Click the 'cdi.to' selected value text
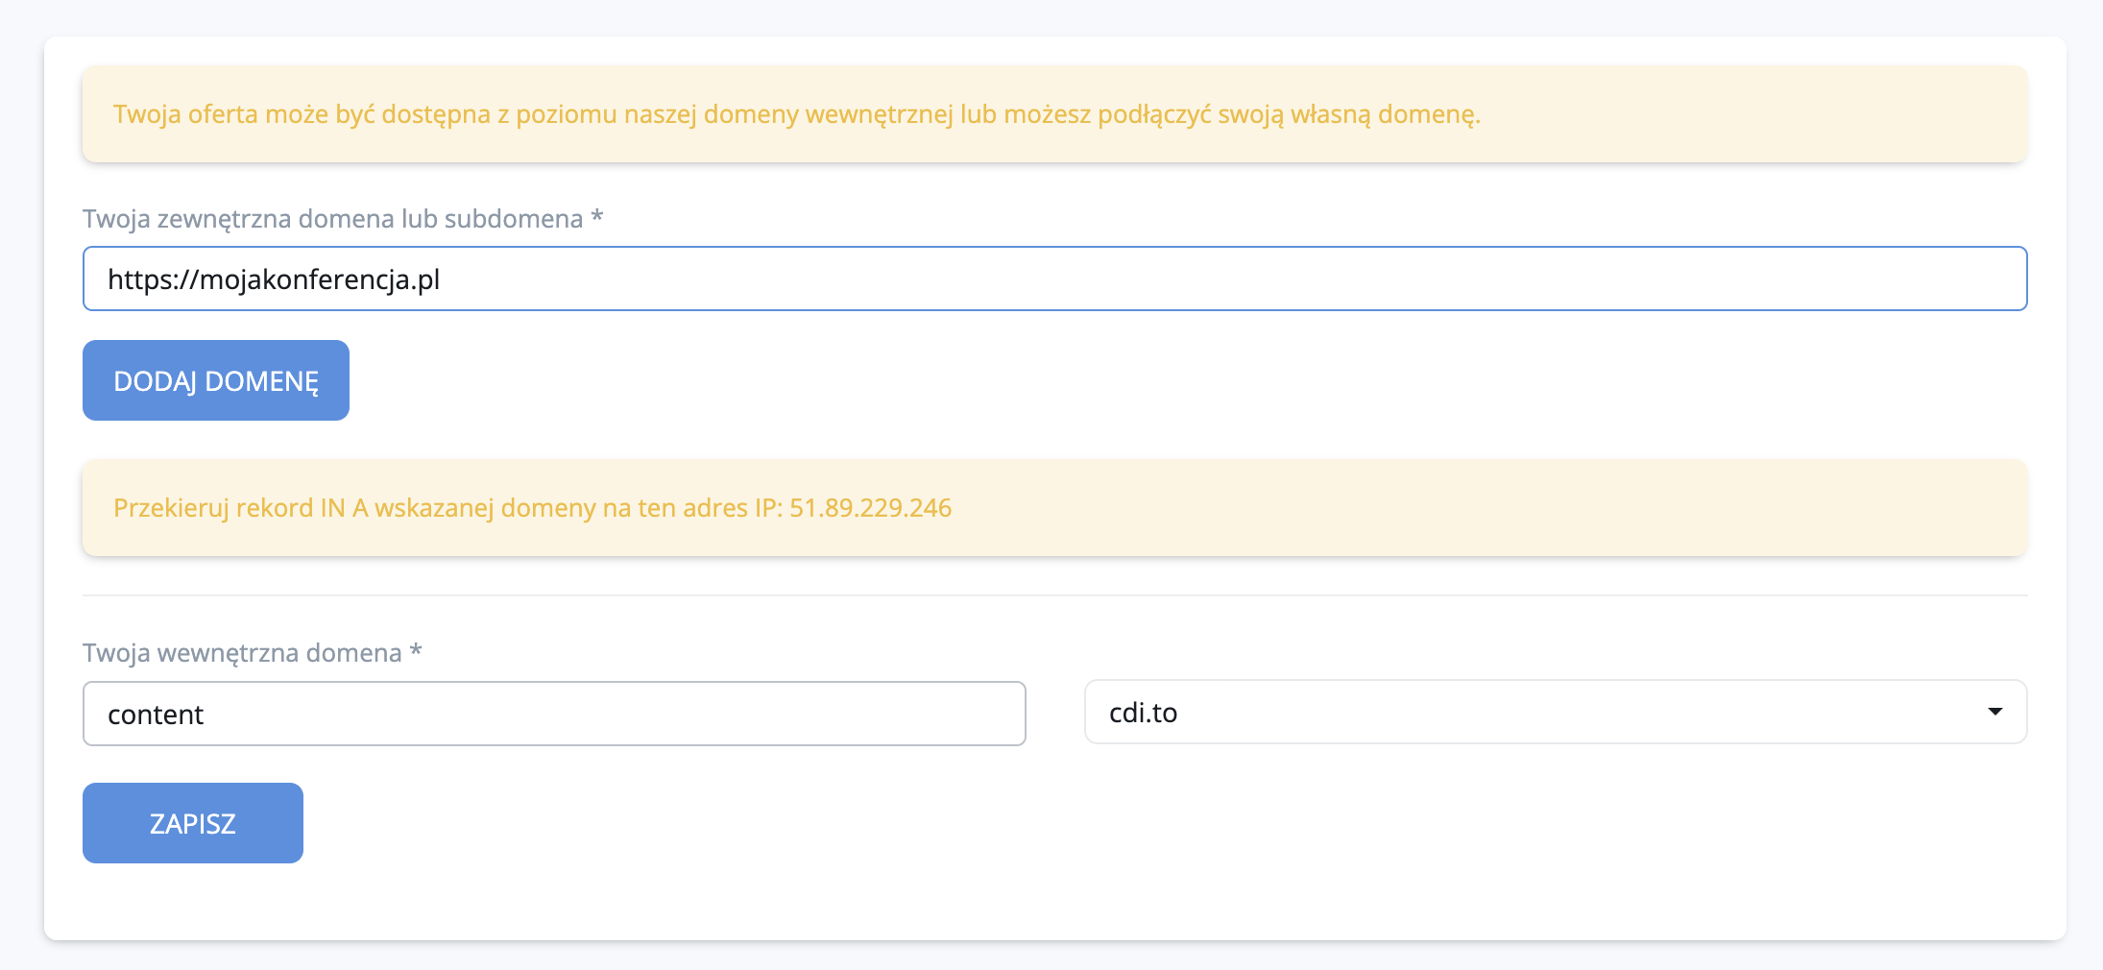The image size is (2103, 970). pos(1143,713)
